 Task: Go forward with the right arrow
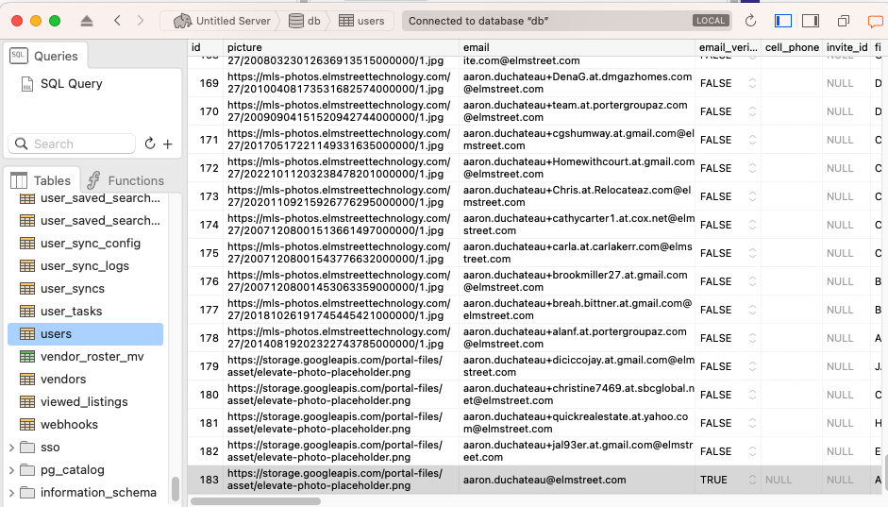[x=141, y=21]
